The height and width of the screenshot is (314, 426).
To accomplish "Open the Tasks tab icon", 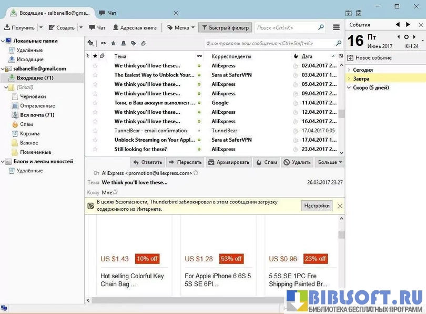I will click(x=359, y=13).
